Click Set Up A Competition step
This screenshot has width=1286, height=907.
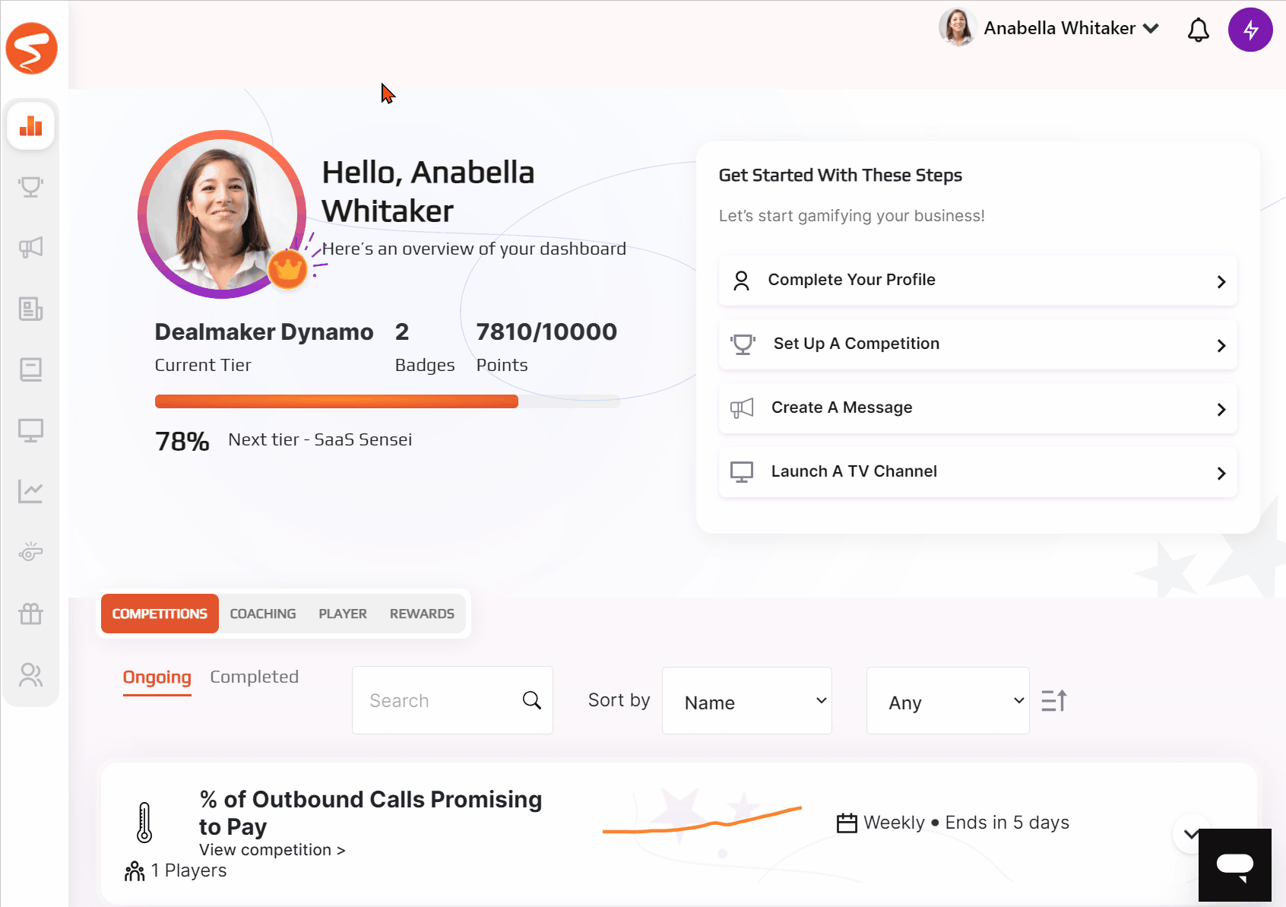pos(978,344)
